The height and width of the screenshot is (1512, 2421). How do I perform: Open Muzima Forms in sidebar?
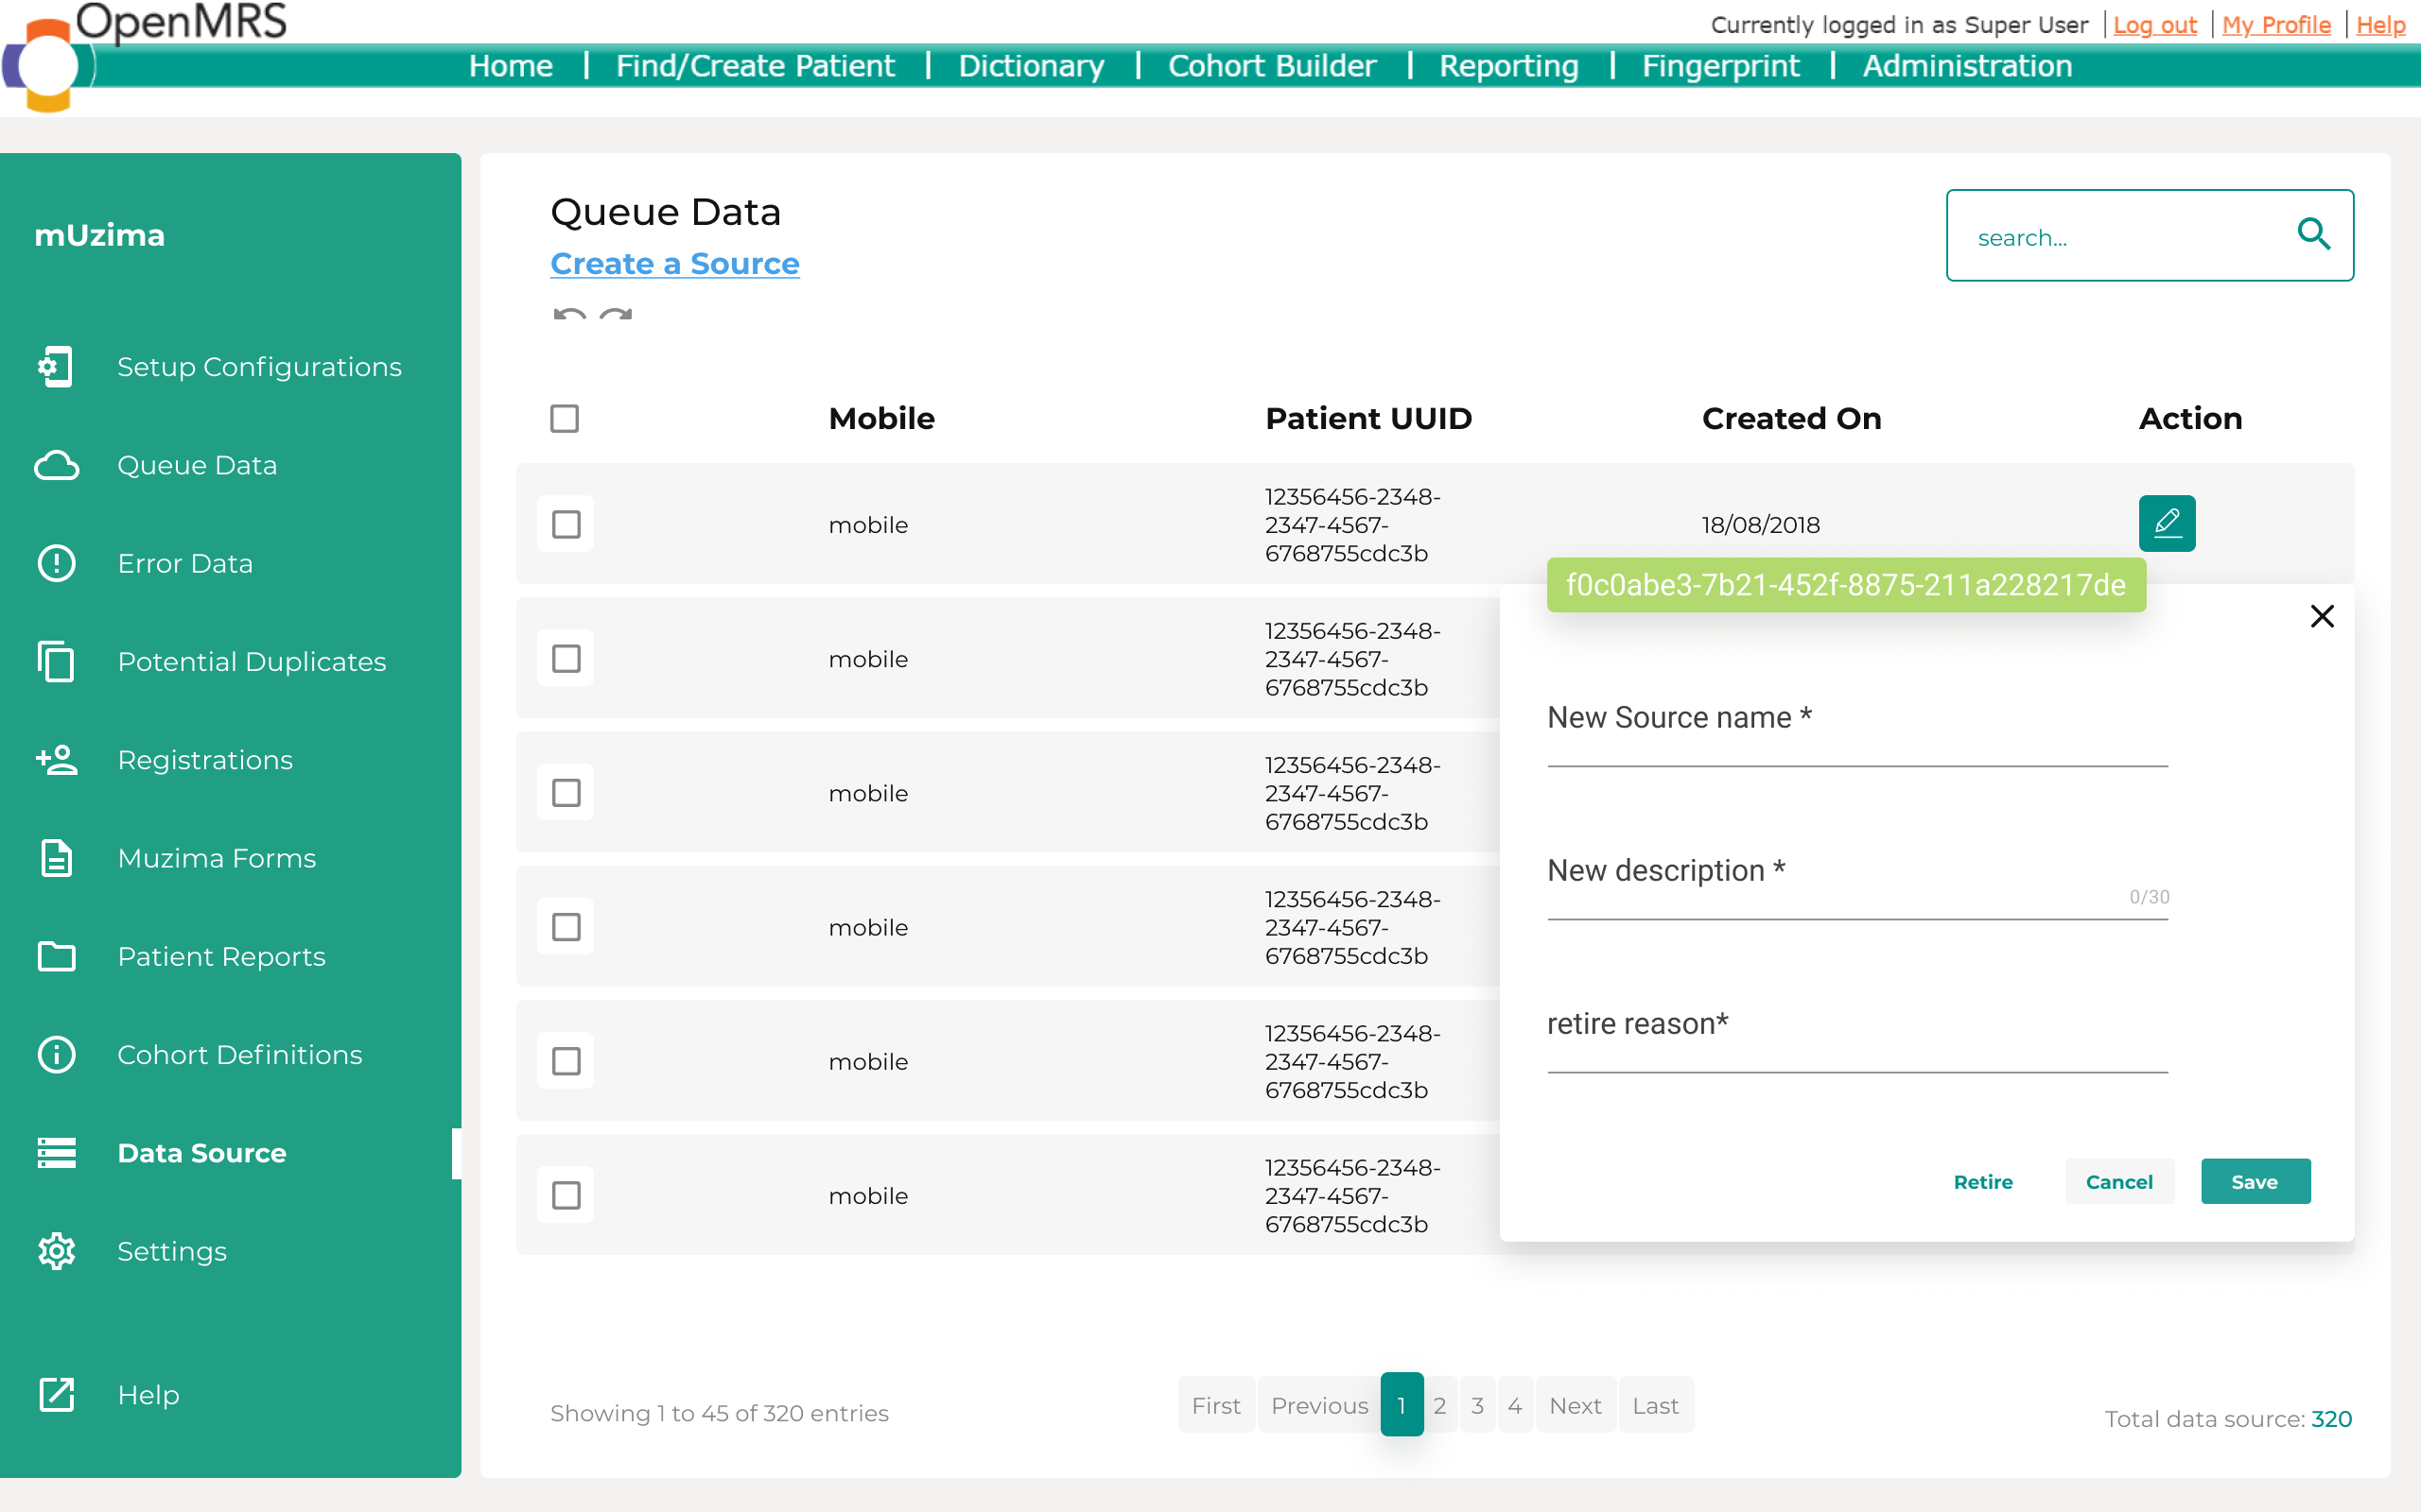(x=216, y=858)
